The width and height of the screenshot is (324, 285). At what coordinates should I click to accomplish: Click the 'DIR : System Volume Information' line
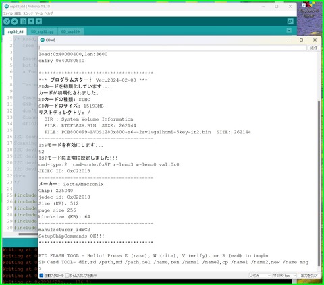(88, 119)
